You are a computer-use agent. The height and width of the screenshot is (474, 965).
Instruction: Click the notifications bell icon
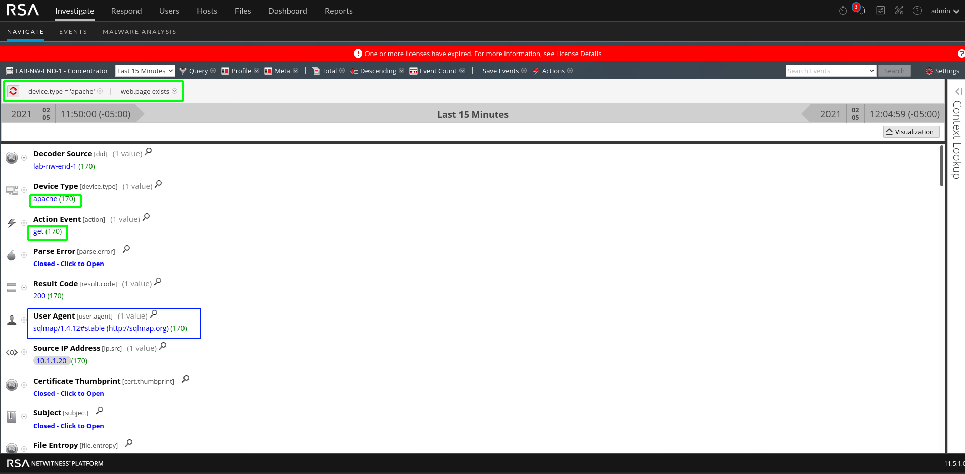click(x=861, y=10)
